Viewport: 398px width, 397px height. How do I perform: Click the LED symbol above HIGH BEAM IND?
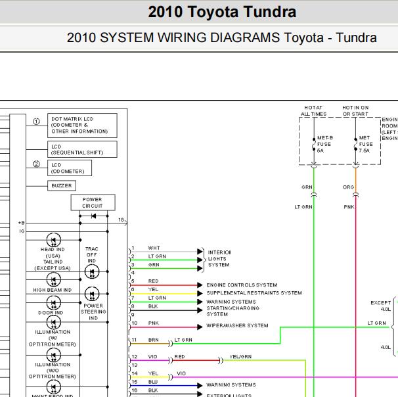[54, 279]
